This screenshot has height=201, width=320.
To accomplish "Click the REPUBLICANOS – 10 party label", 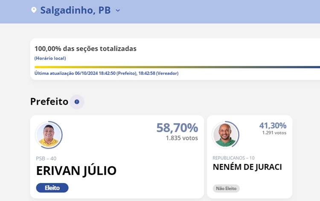I will point(233,158).
